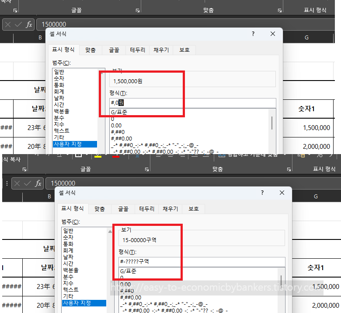
Task: Cancel formula entry with X in bottom formula bar
Action: point(17,183)
